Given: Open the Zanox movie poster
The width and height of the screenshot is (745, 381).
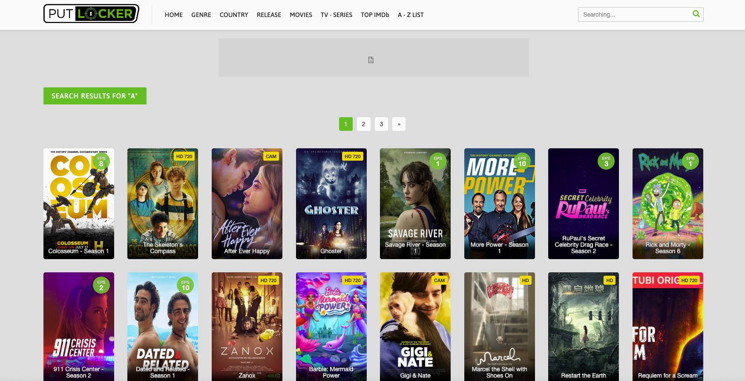Looking at the screenshot, I should (247, 326).
